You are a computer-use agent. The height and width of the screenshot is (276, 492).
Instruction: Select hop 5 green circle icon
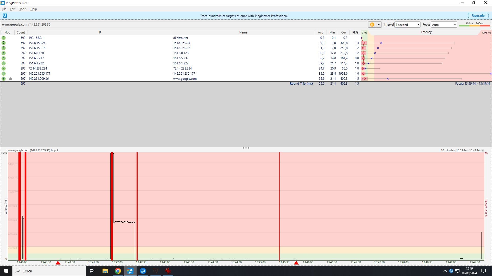pos(4,58)
